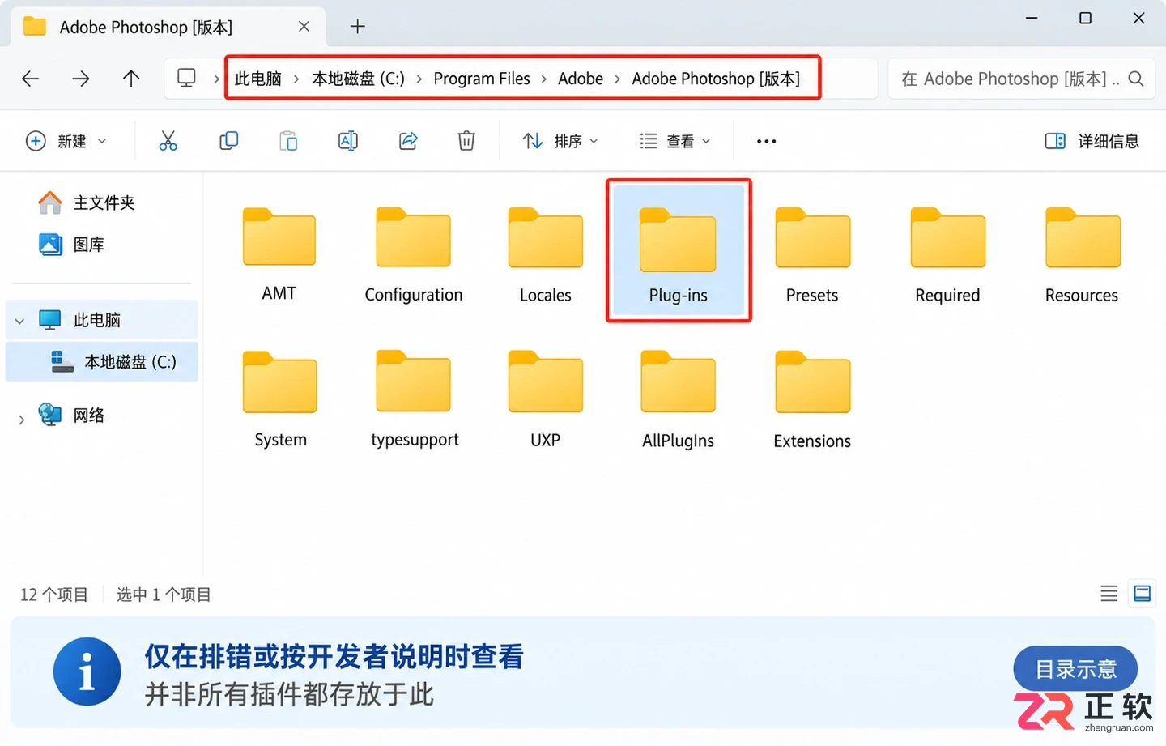
Task: Click Program Files breadcrumb segment
Action: point(482,79)
